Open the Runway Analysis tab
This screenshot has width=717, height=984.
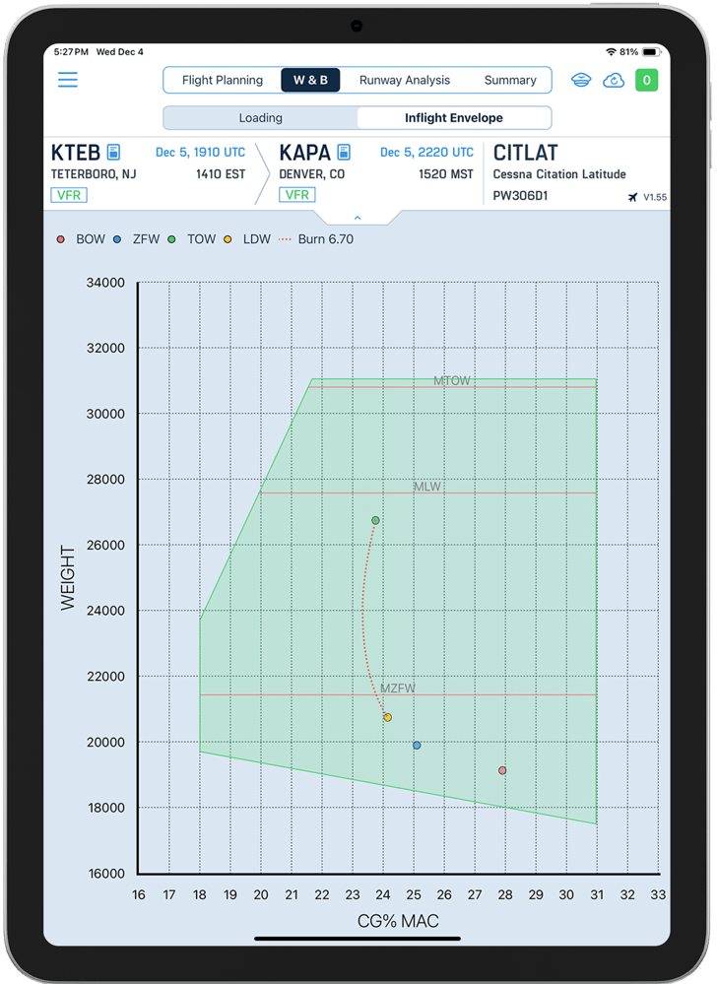coord(404,81)
